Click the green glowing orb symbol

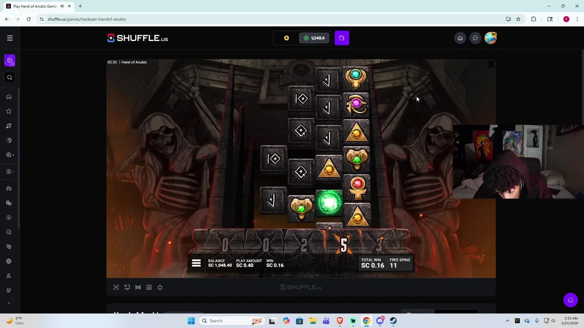pos(329,203)
